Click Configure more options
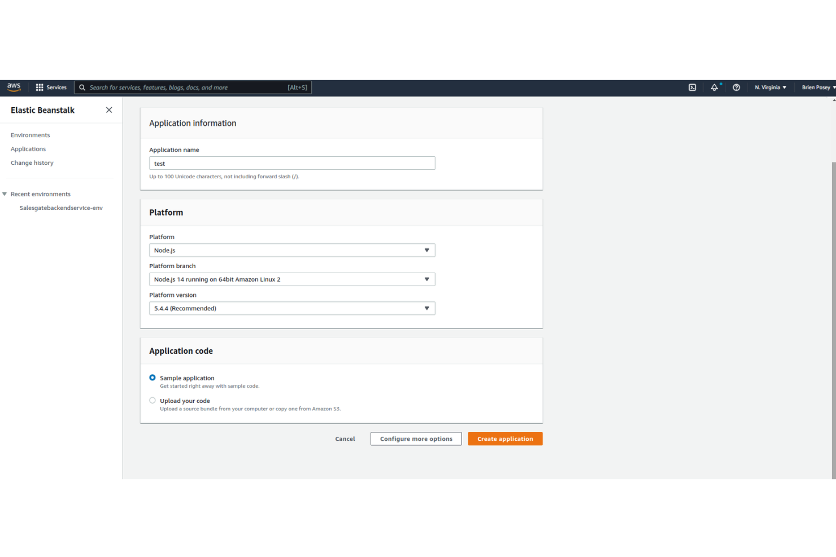 pos(416,438)
